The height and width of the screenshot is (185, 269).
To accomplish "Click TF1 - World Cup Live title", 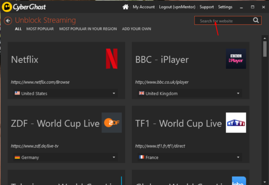I will [178, 124].
